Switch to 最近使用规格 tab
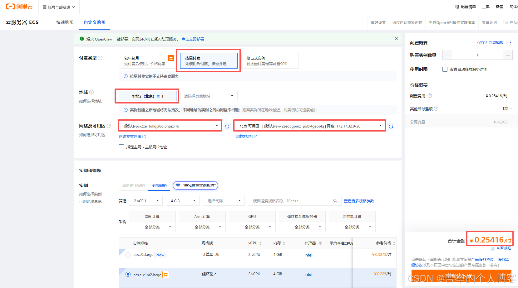Image resolution: width=518 pixels, height=288 pixels. [133, 185]
